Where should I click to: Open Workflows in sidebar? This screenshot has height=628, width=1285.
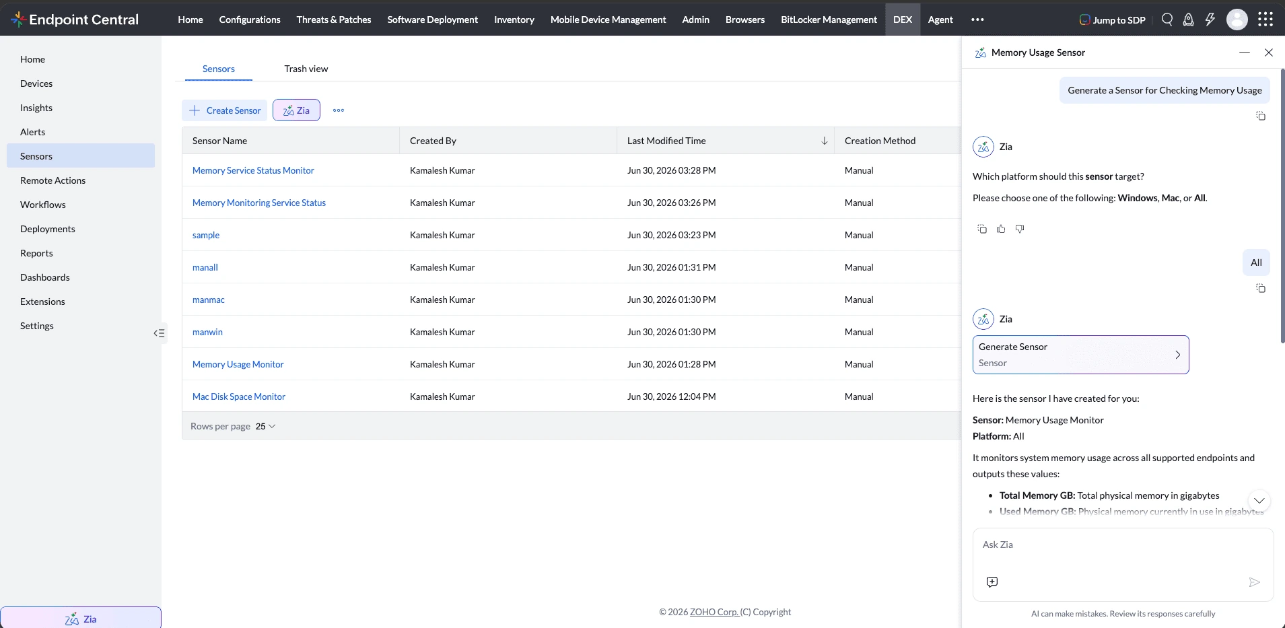tap(81, 205)
